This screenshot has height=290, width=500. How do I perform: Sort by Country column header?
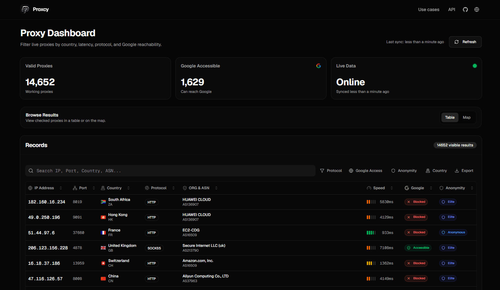(x=115, y=188)
